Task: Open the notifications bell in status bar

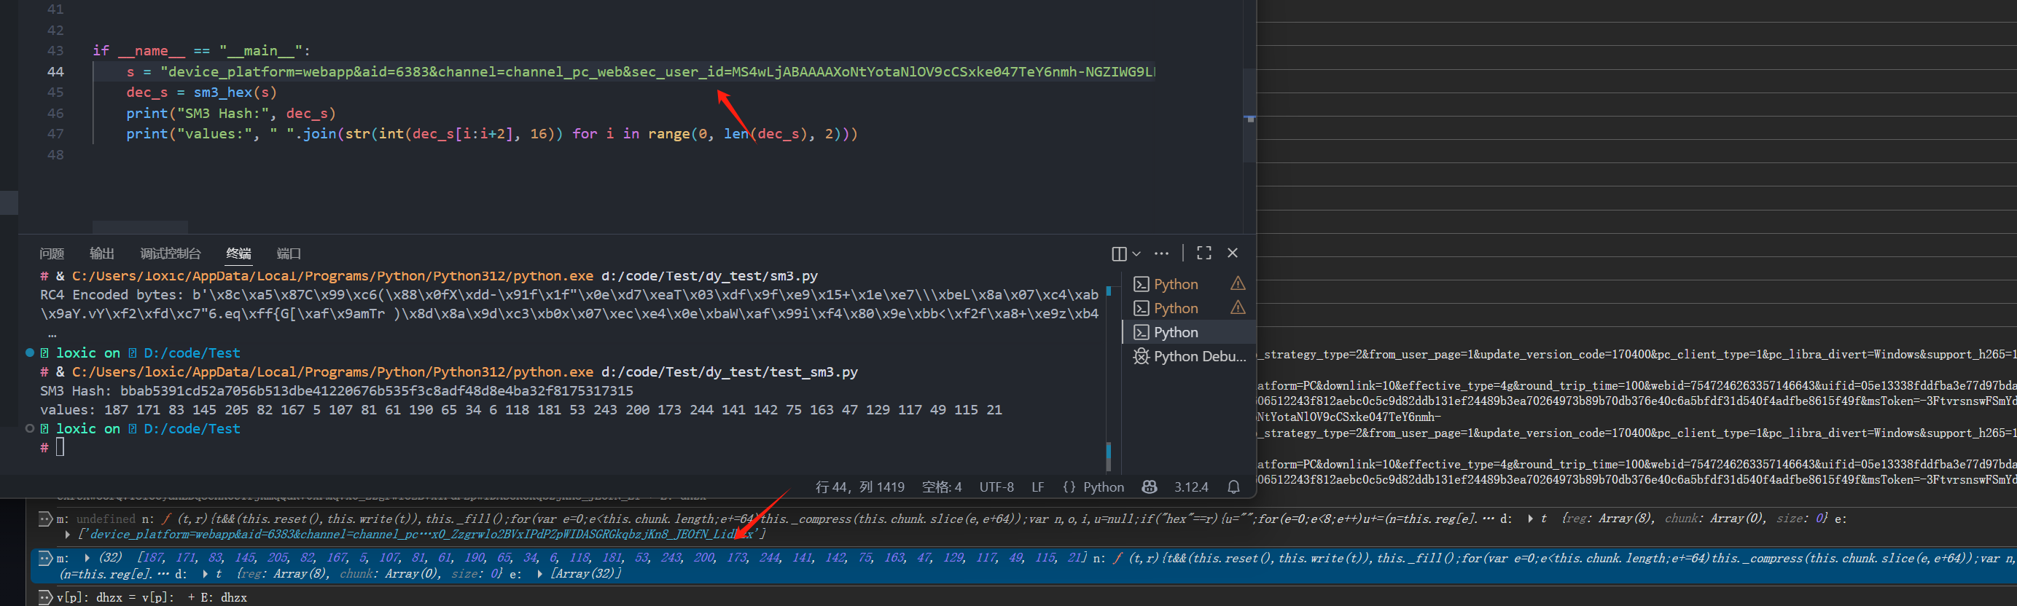Action: coord(1233,487)
